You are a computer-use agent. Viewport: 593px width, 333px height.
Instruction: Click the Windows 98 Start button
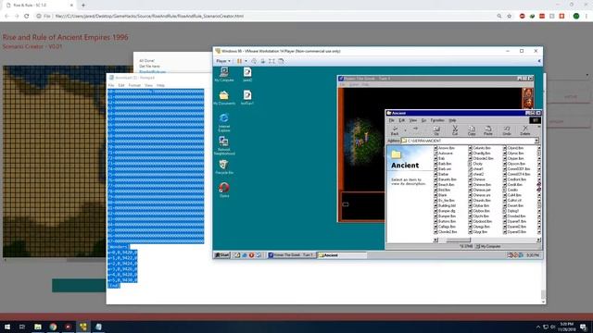tap(222, 255)
